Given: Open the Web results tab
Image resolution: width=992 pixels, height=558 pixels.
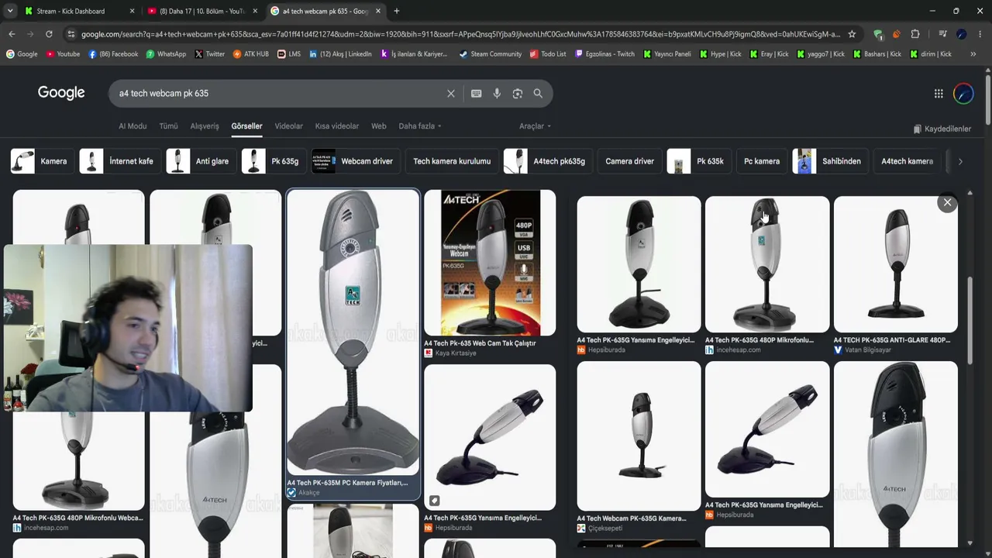Looking at the screenshot, I should point(378,126).
